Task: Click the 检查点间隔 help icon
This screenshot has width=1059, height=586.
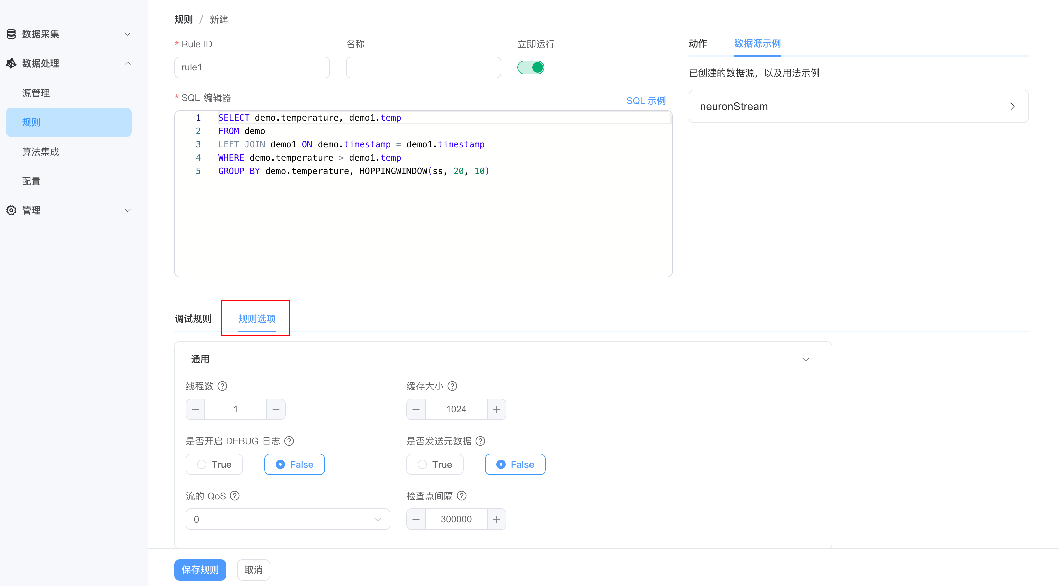Action: point(462,496)
